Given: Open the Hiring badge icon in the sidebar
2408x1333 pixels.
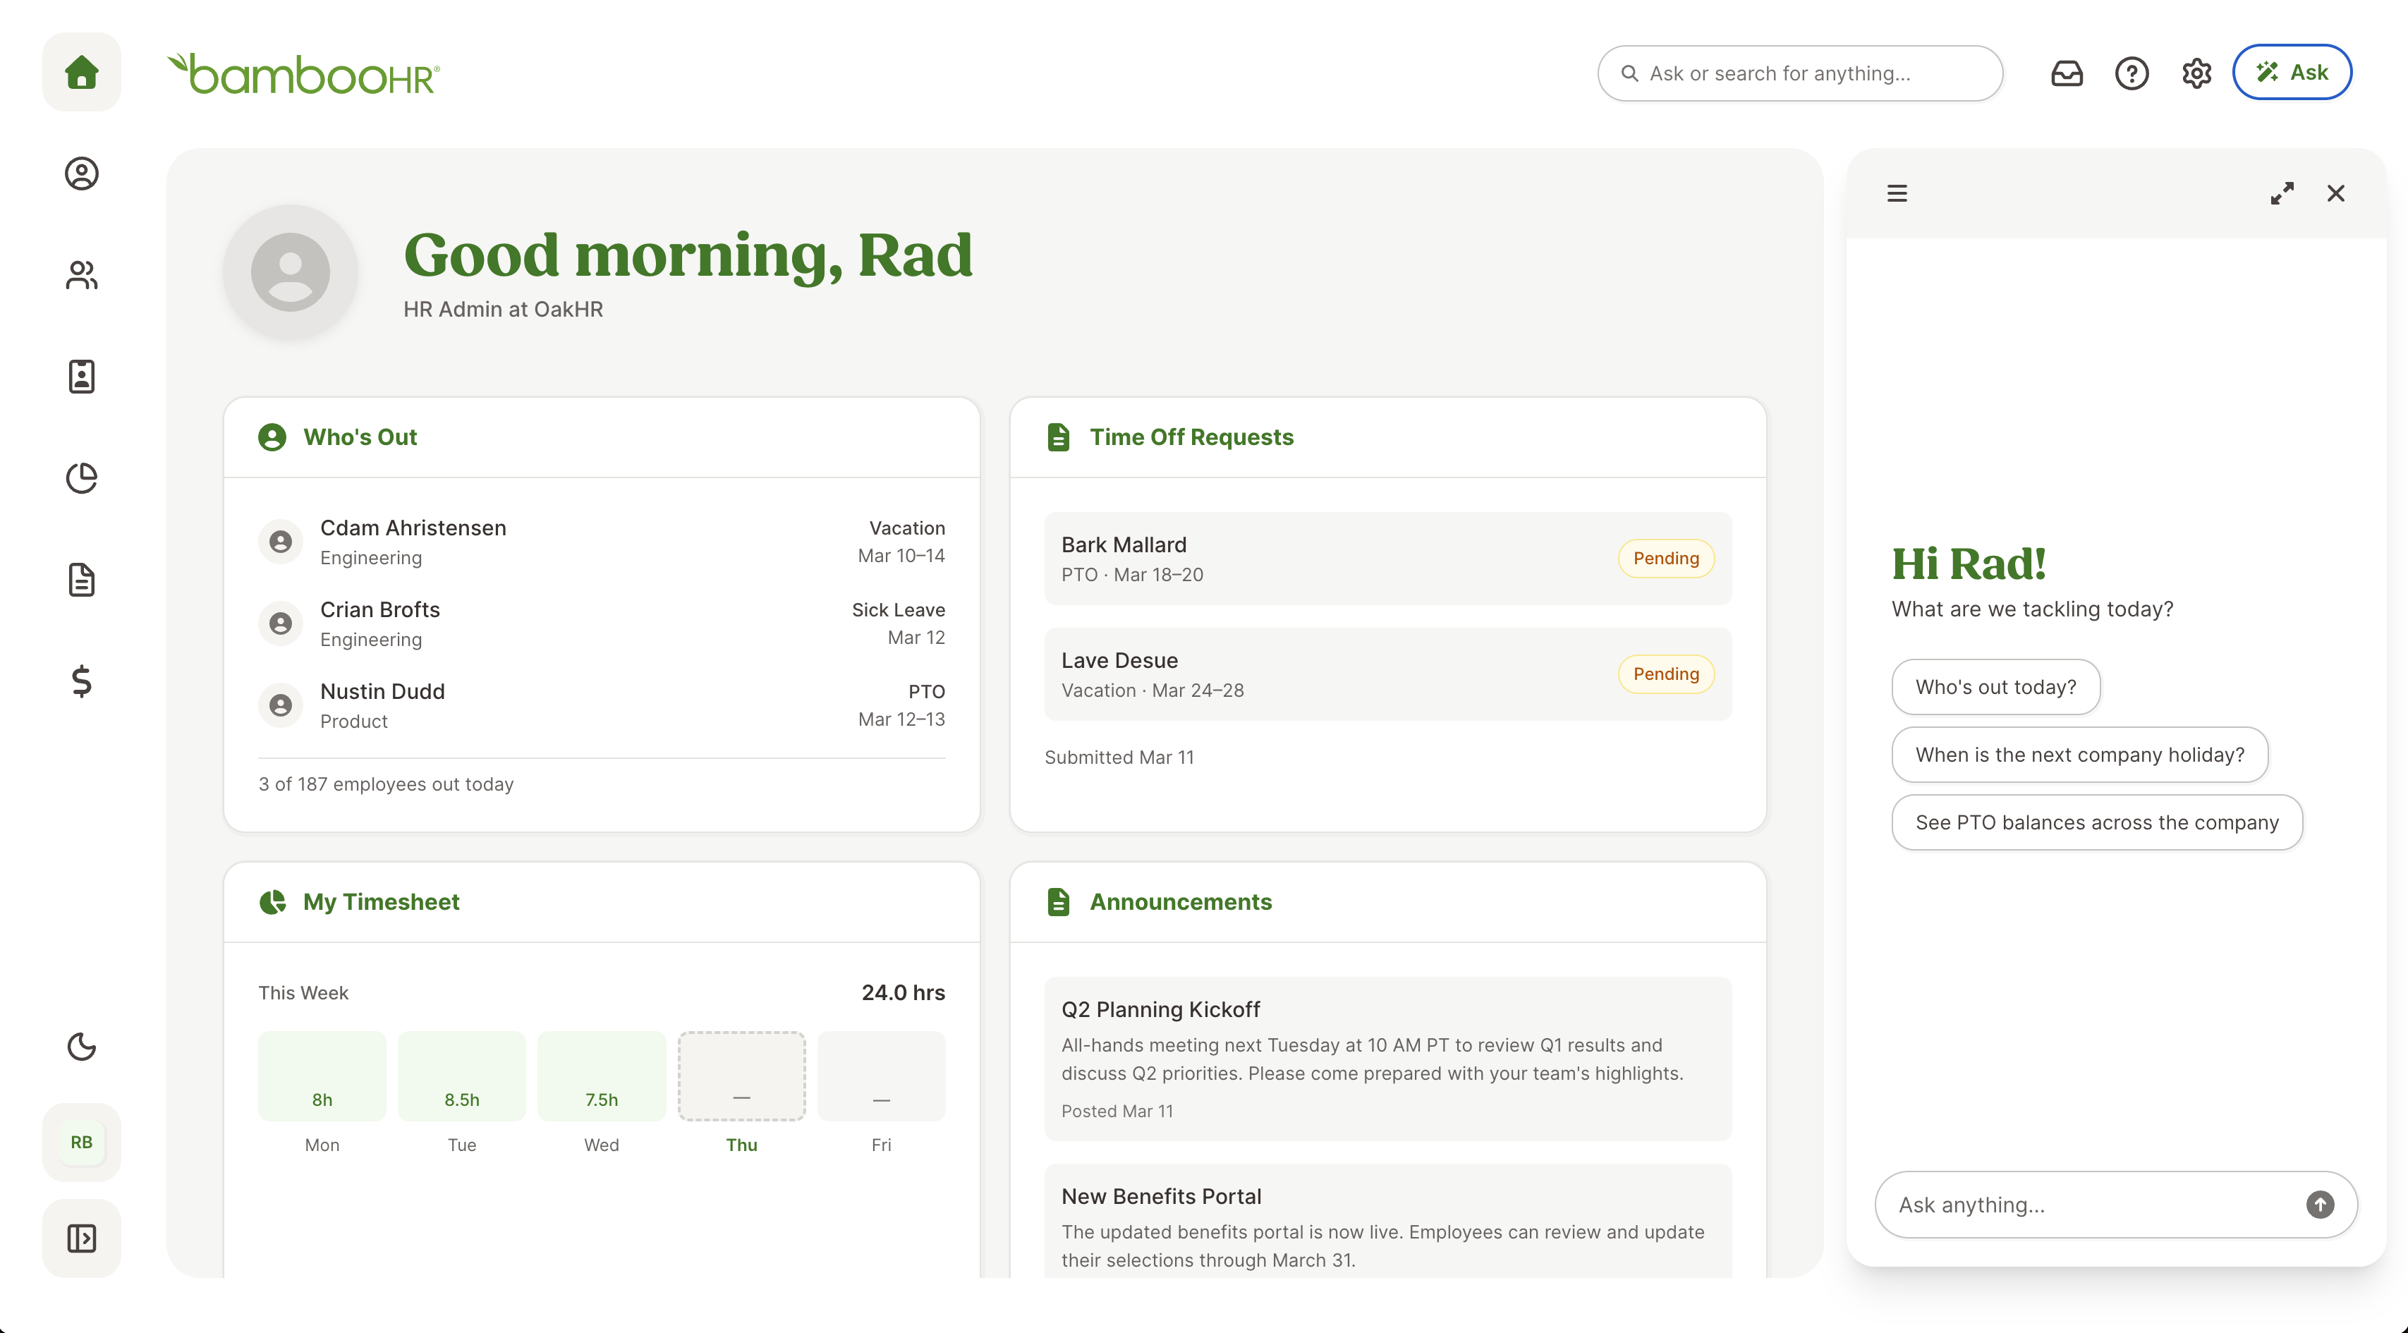Looking at the screenshot, I should [x=81, y=377].
